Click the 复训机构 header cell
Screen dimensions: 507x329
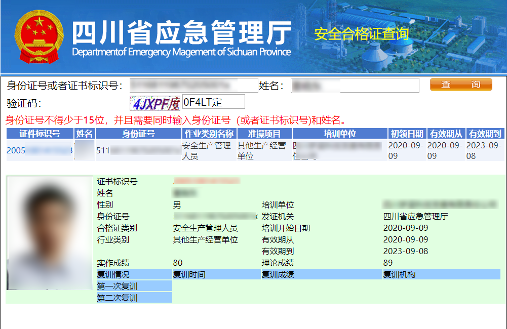(442, 274)
